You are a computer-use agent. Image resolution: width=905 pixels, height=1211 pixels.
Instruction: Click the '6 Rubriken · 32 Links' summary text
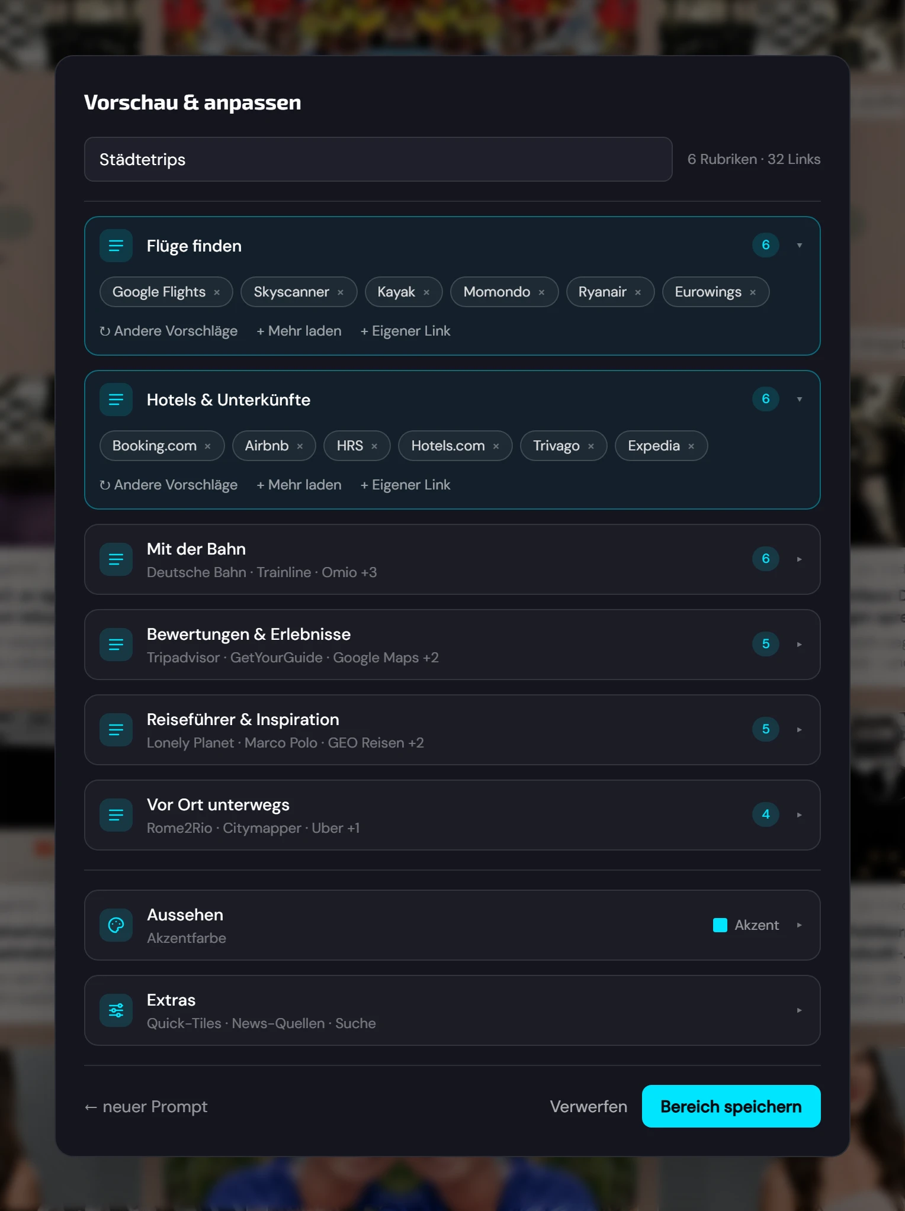click(x=754, y=159)
